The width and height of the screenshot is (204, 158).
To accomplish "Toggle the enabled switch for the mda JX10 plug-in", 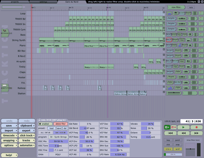I will [45, 124].
